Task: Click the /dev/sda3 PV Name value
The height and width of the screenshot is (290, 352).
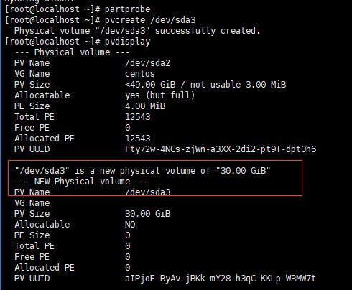Action: (x=148, y=192)
